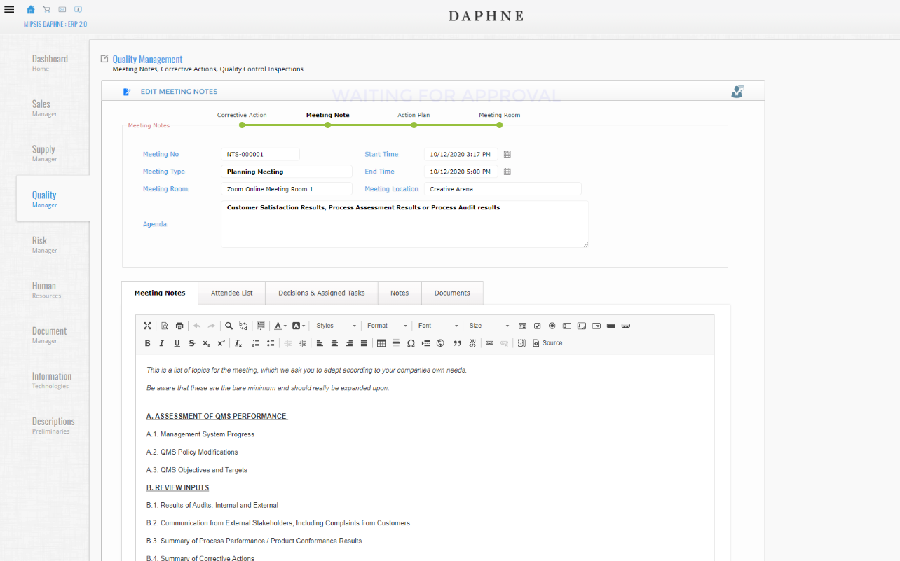Switch to the Attendee List tab
This screenshot has height=561, width=900.
[x=232, y=293]
